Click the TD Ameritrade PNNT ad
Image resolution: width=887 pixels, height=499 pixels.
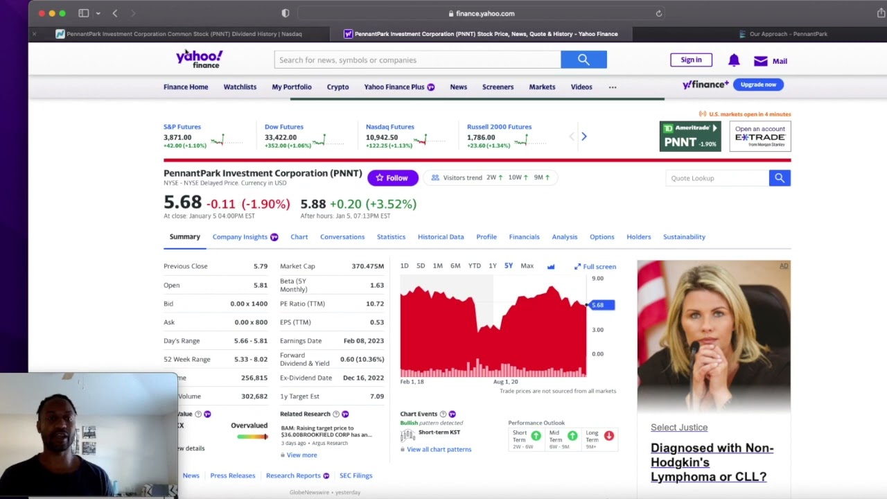[690, 137]
